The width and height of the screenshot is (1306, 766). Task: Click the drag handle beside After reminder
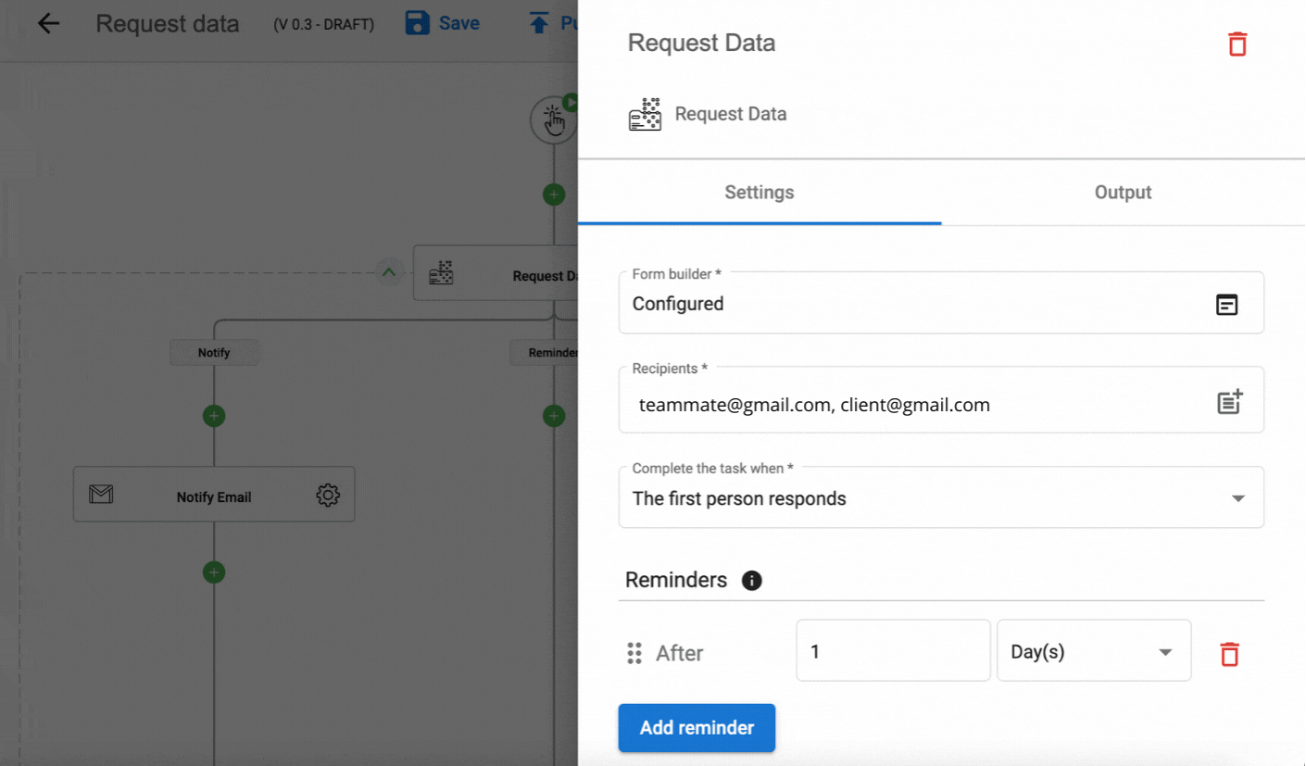[634, 653]
